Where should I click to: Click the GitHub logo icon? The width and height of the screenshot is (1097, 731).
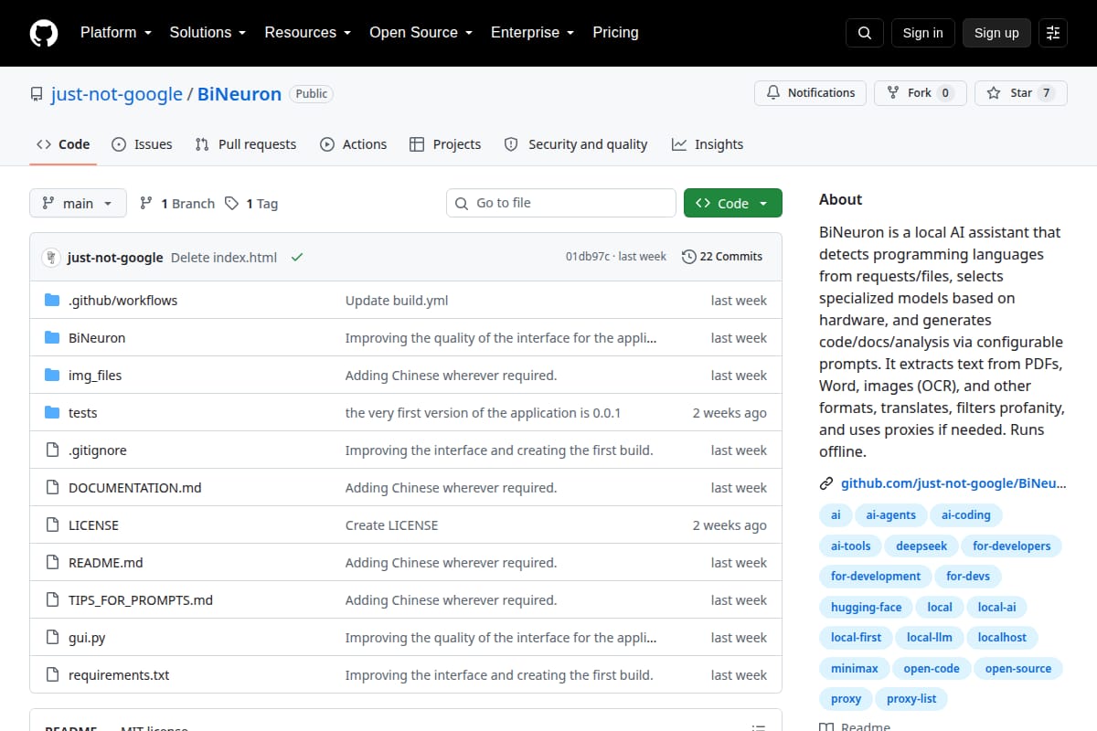click(x=44, y=33)
